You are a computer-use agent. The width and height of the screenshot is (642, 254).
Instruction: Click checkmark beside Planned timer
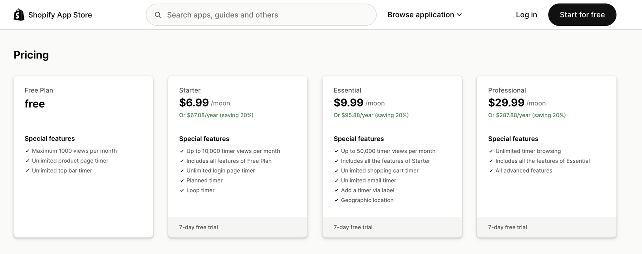pos(182,181)
